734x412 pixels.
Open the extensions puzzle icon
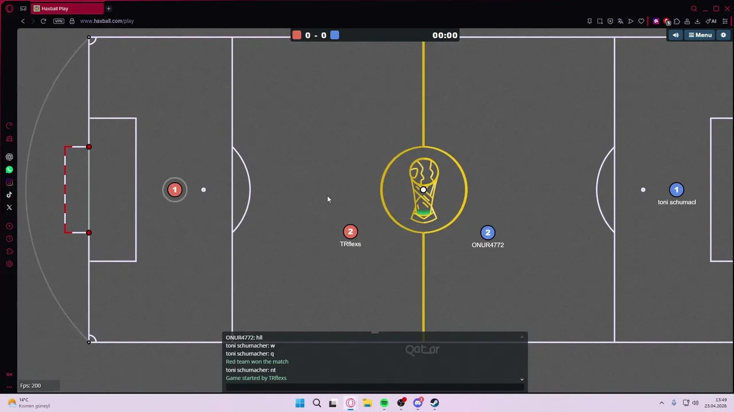click(x=677, y=21)
